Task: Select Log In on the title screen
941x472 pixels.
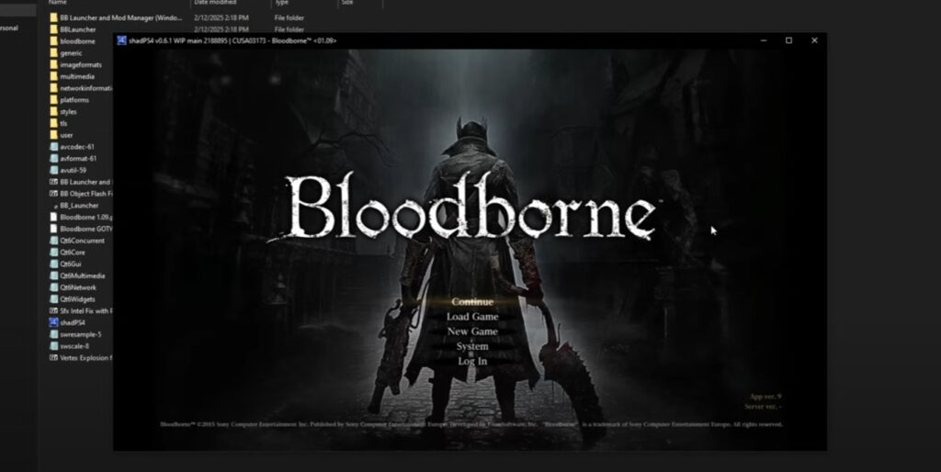Action: [472, 361]
